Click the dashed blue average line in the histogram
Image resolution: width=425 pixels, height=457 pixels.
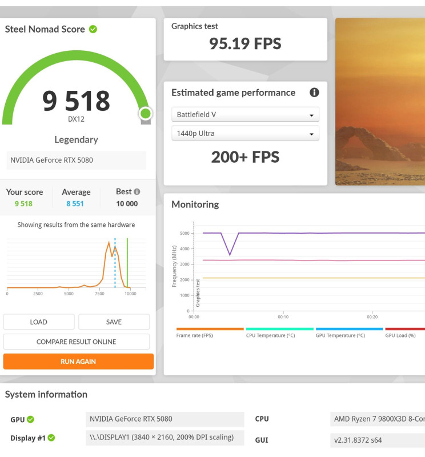coord(115,263)
